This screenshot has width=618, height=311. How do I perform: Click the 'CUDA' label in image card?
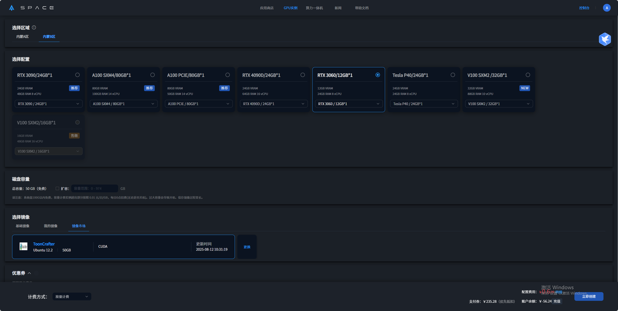103,246
